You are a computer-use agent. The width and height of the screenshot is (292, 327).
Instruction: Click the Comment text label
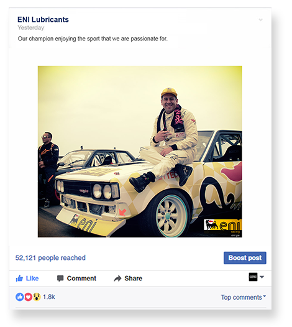pos(81,279)
